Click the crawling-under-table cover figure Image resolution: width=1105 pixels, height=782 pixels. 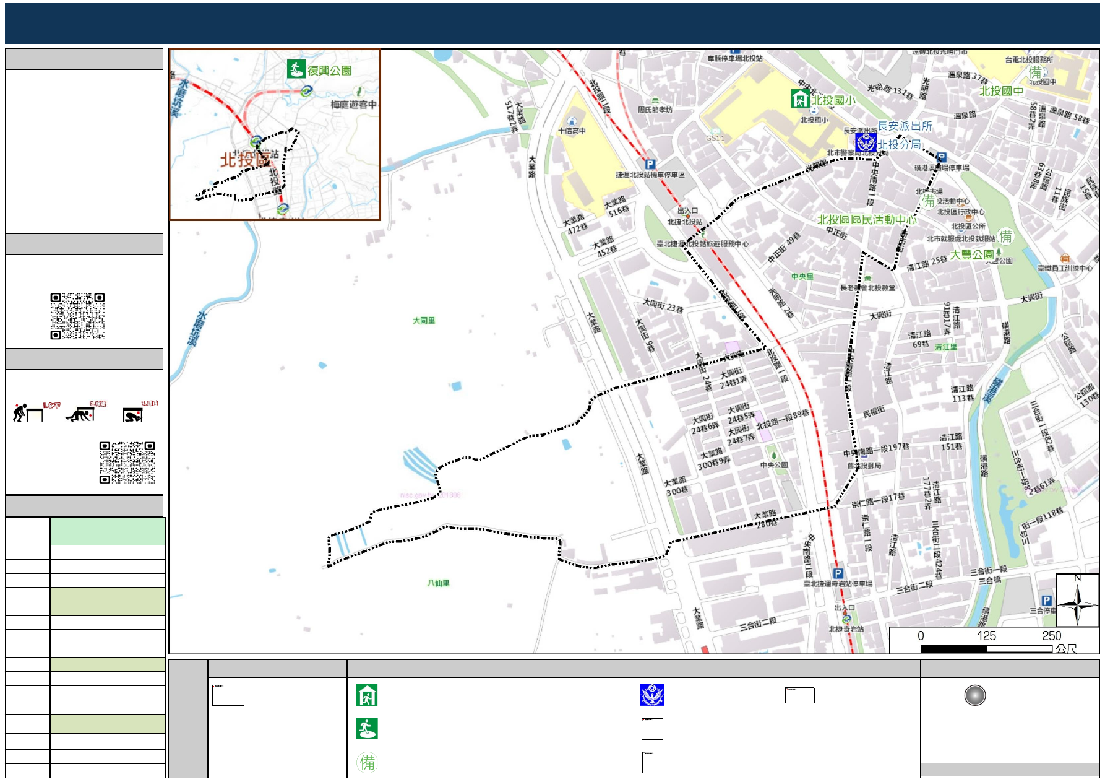click(x=80, y=414)
